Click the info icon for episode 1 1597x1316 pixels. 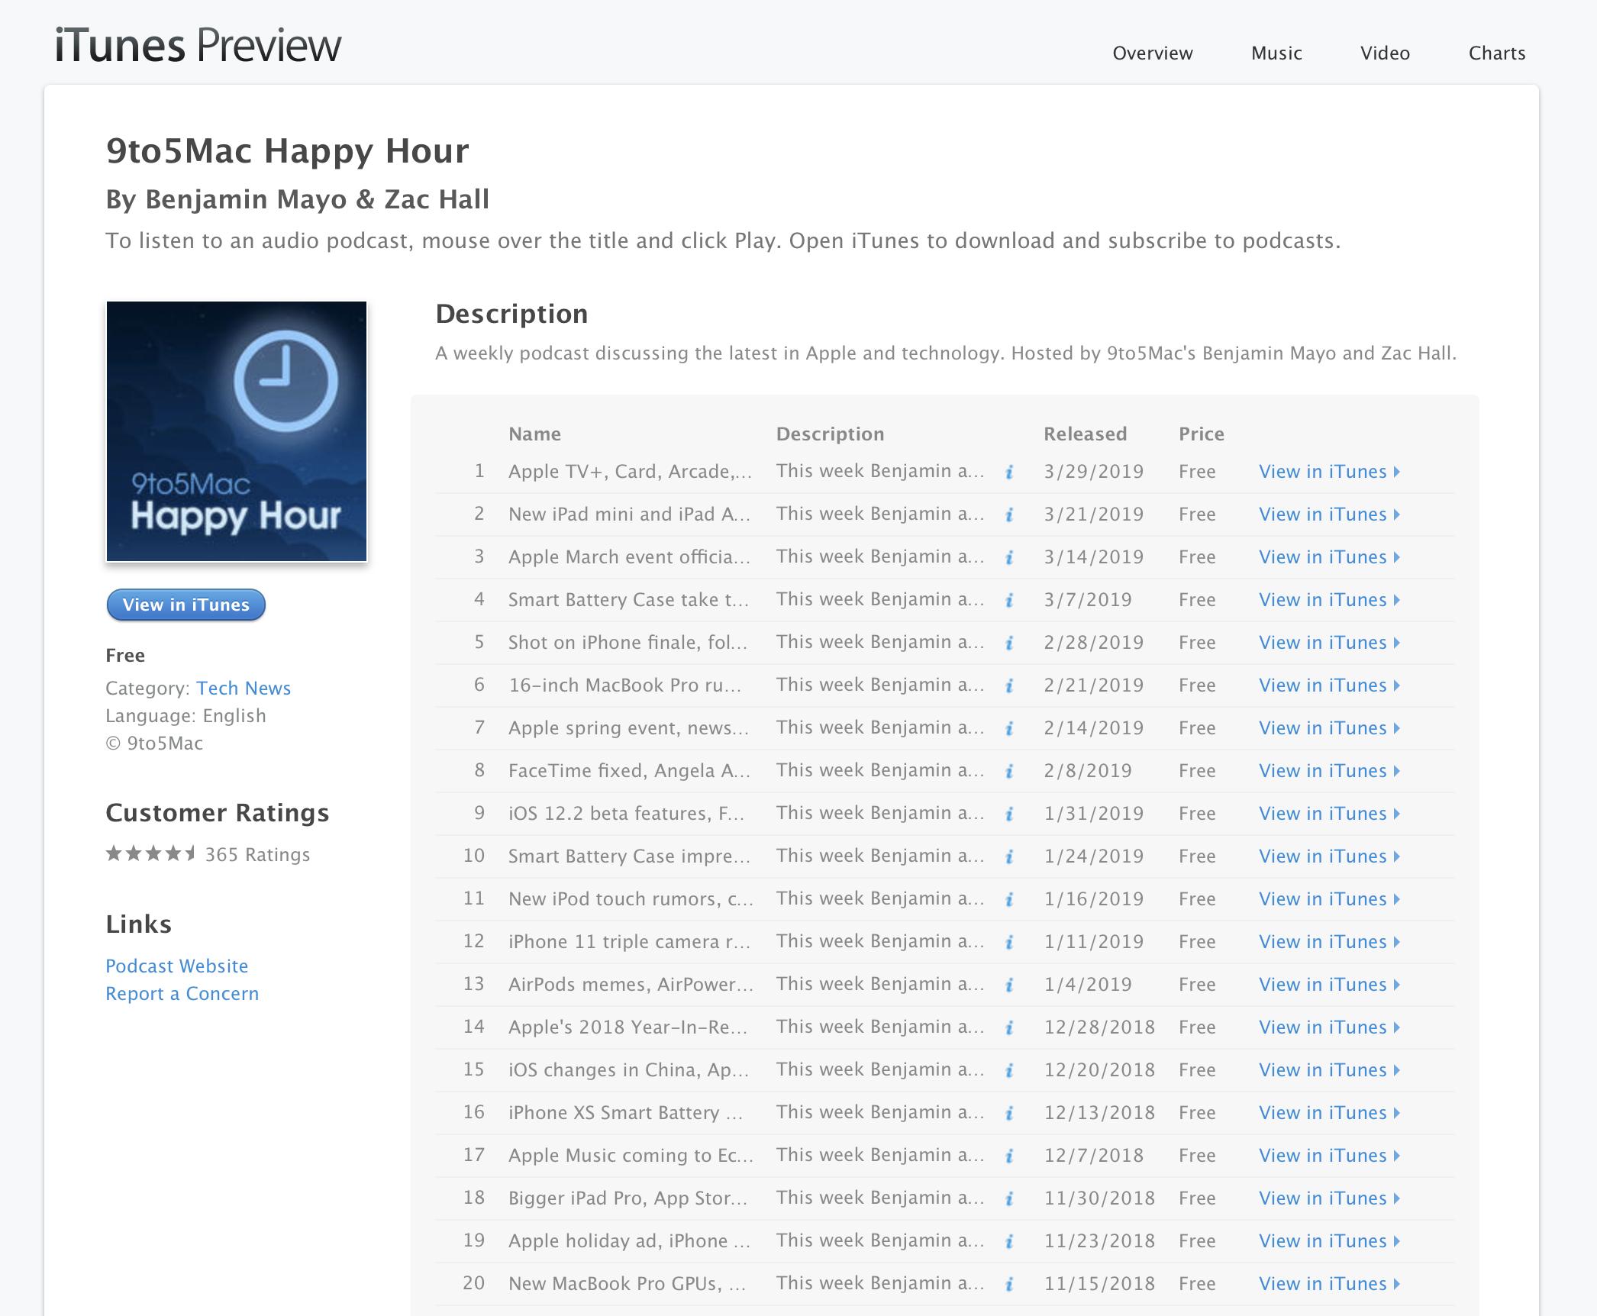pyautogui.click(x=1009, y=471)
